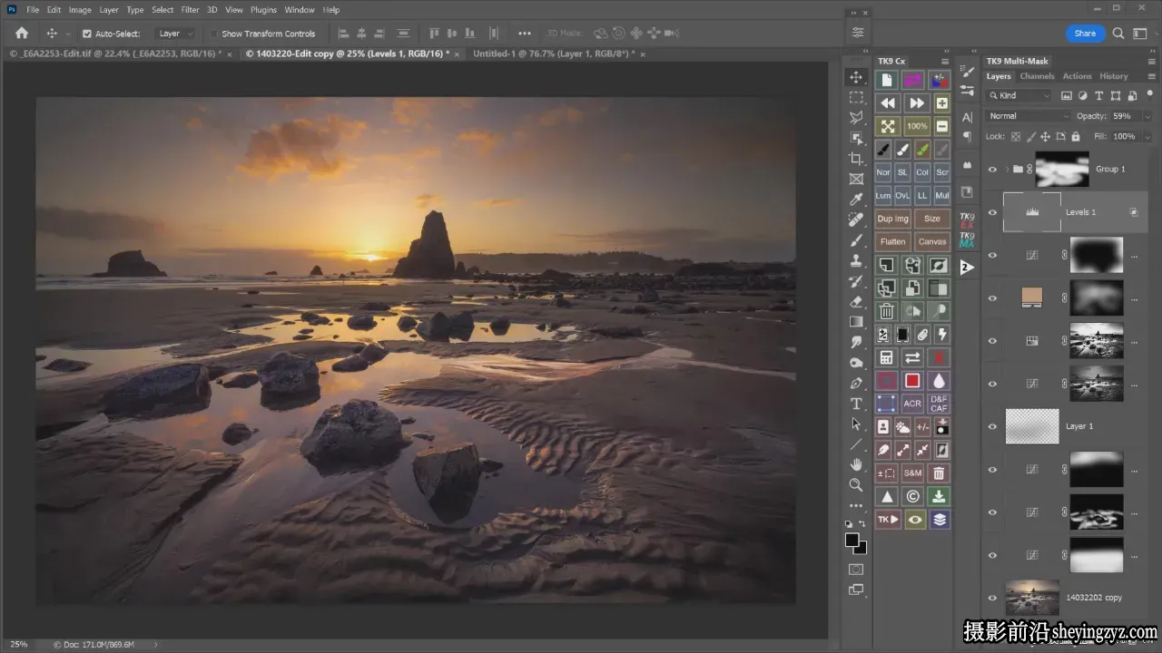Image resolution: width=1162 pixels, height=653 pixels.
Task: Select the 14032202 copy layer thumbnail
Action: (x=1032, y=598)
